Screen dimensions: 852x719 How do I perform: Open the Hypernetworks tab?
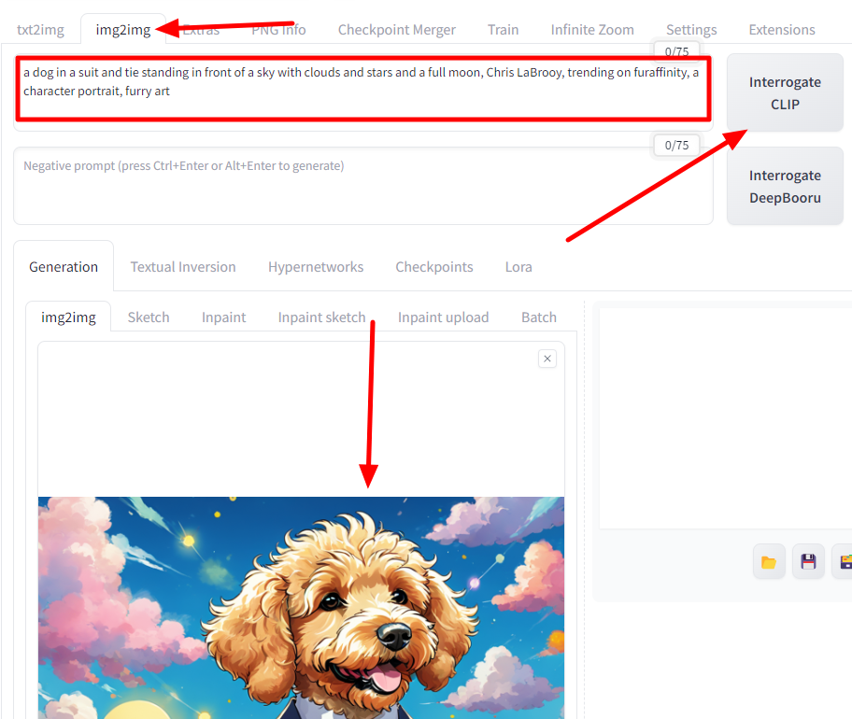(x=316, y=267)
